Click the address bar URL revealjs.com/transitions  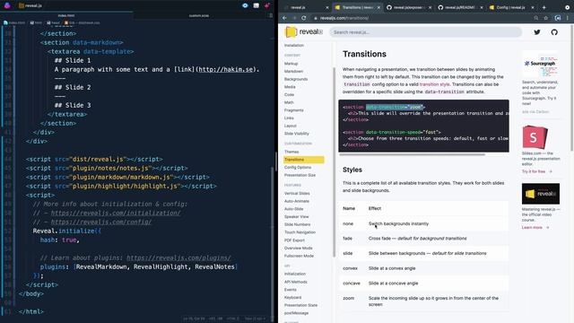344,18
